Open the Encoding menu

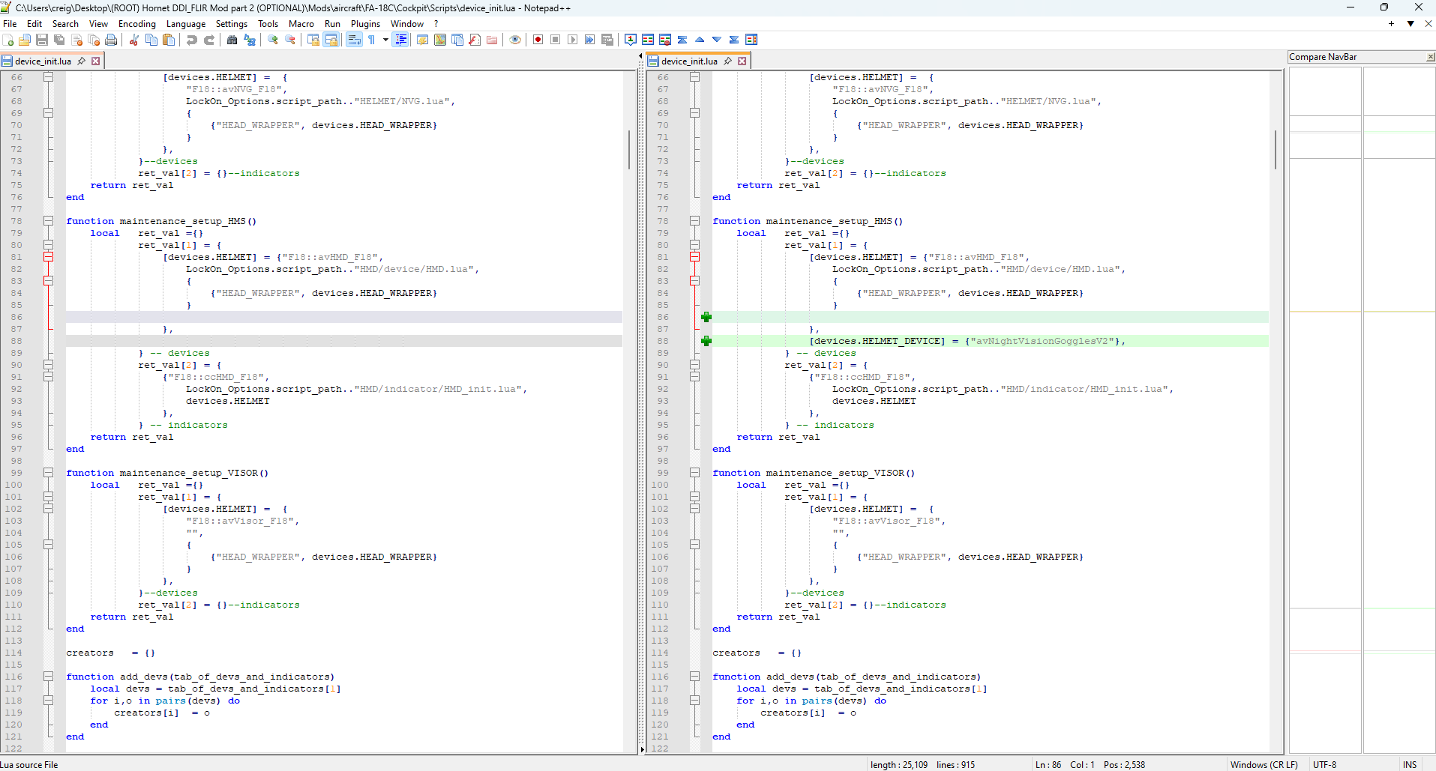(136, 24)
